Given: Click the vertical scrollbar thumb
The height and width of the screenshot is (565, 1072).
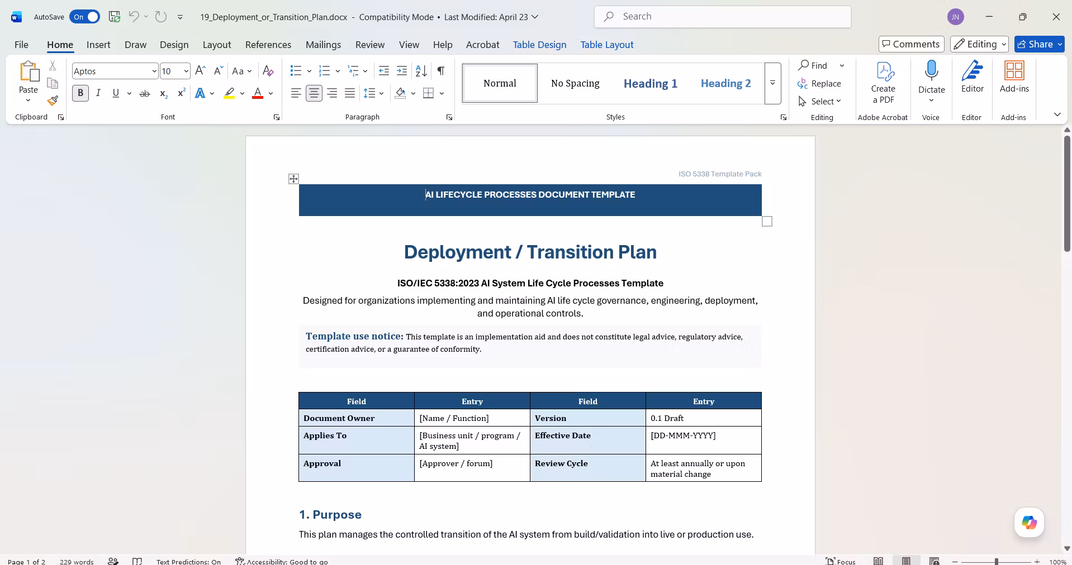Looking at the screenshot, I should [x=1067, y=193].
